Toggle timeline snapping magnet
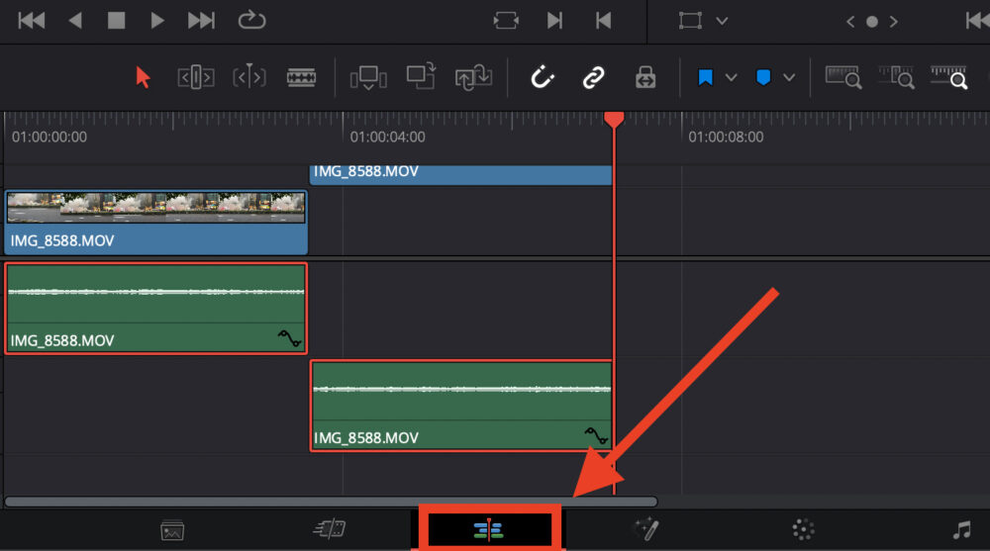This screenshot has width=990, height=551. pyautogui.click(x=542, y=77)
